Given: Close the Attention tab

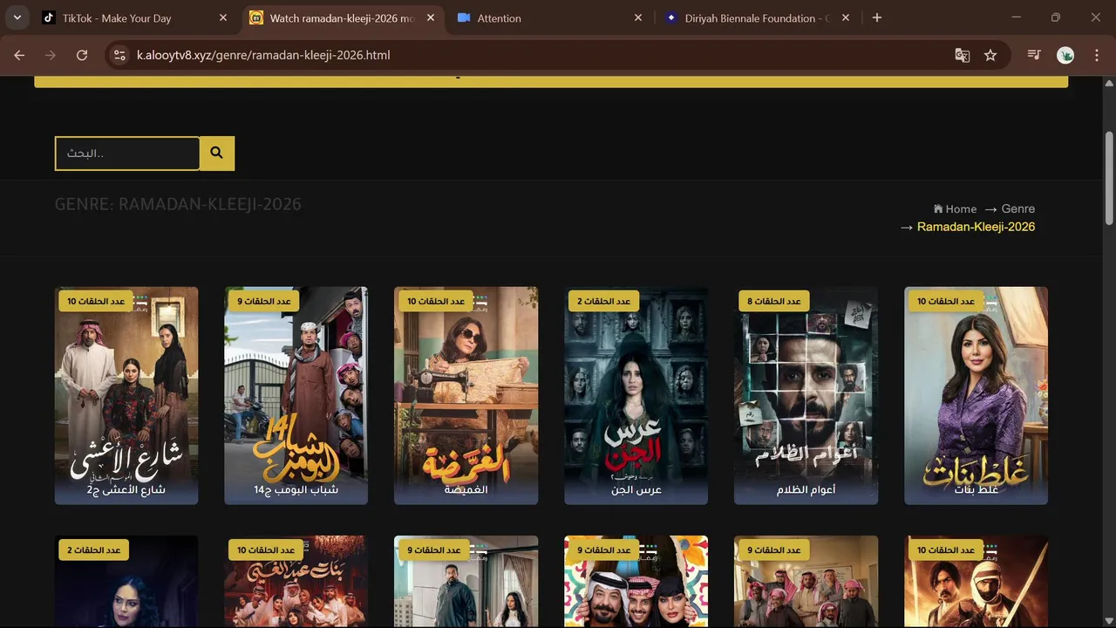Looking at the screenshot, I should tap(638, 17).
